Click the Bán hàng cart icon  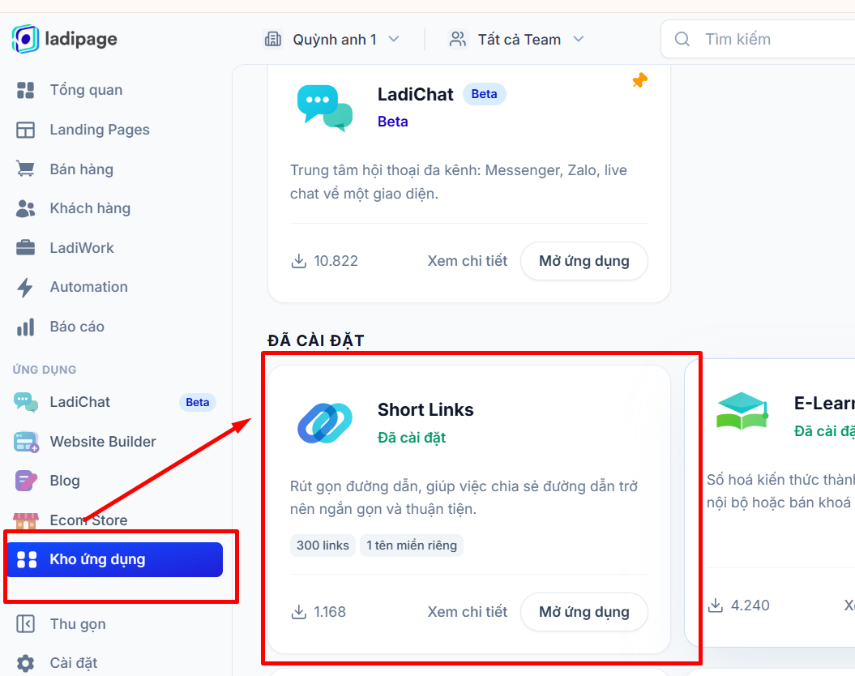tap(26, 169)
